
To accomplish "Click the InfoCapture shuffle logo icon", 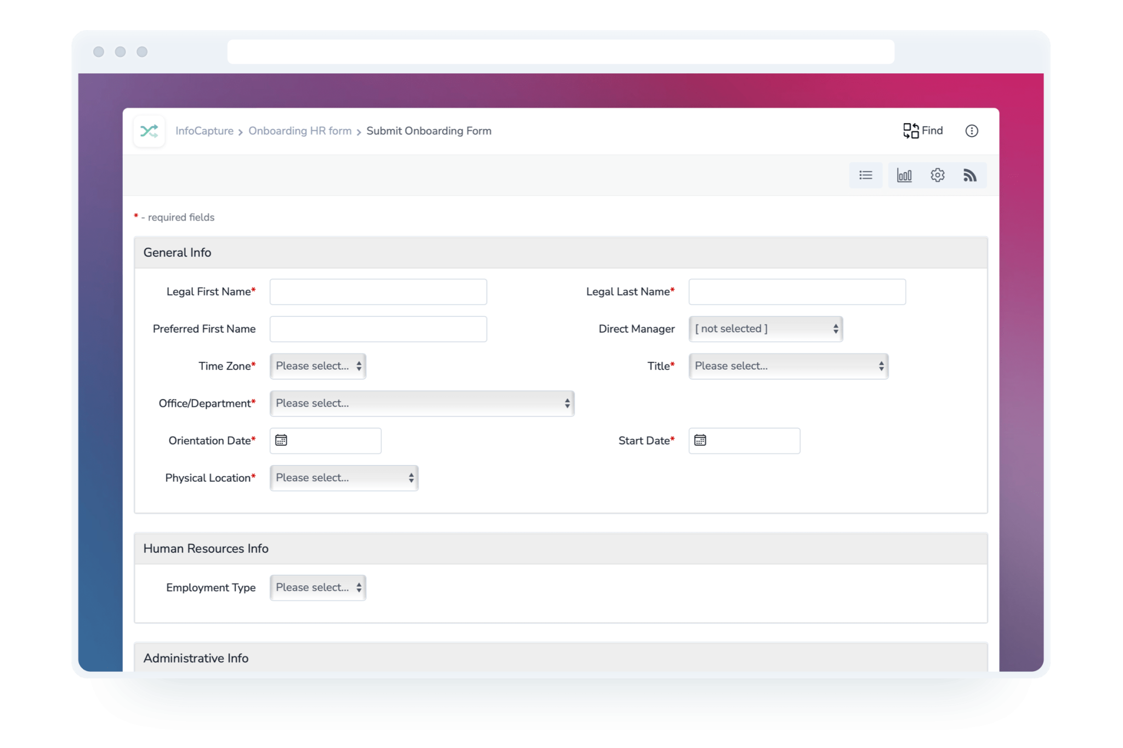I will [x=149, y=130].
